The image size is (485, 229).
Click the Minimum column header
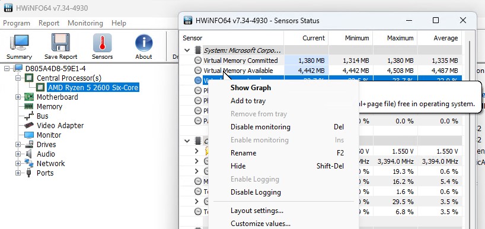pyautogui.click(x=351, y=38)
